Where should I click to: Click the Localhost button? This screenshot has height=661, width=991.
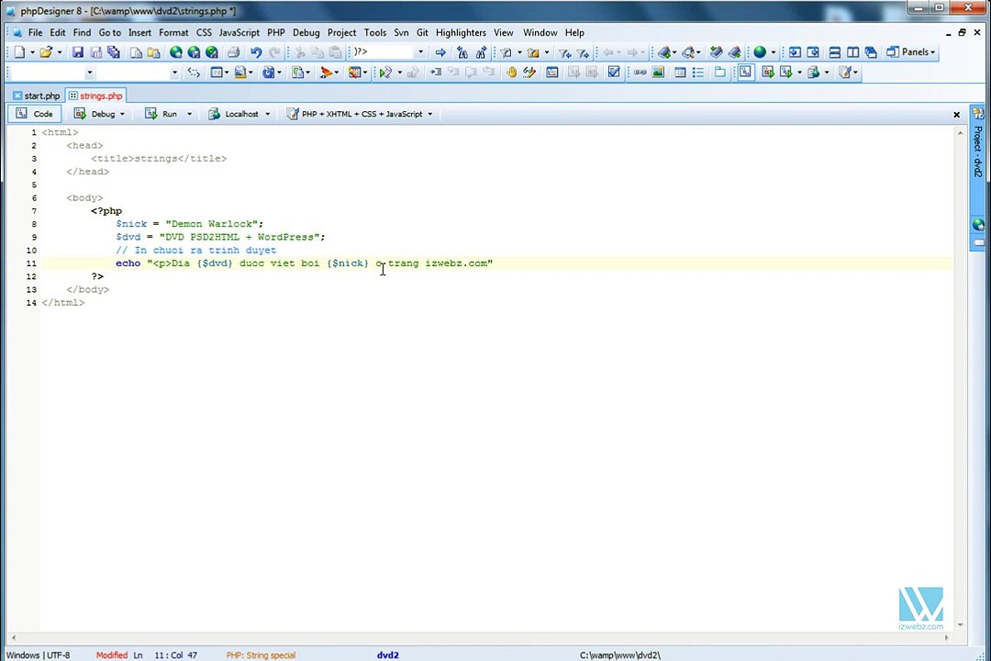[x=234, y=114]
